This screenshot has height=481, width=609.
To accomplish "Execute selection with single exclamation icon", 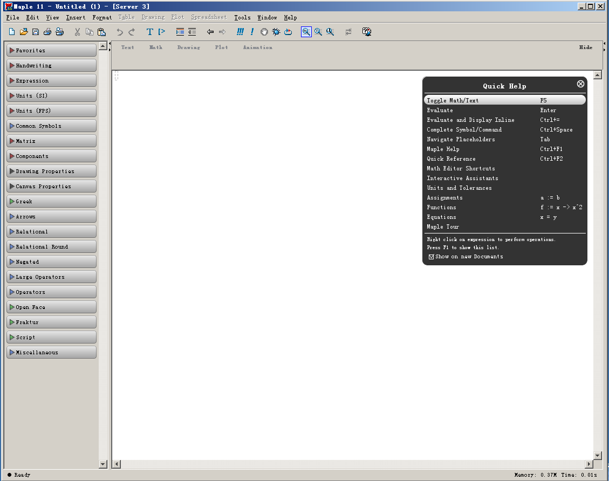I will [x=252, y=32].
